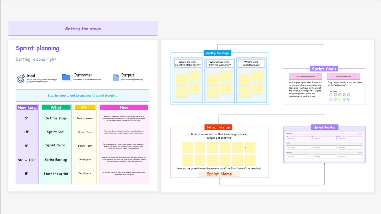Image resolution: width=381 pixels, height=214 pixels.
Task: Click Sprint Goal in What column
Action: tap(56, 132)
